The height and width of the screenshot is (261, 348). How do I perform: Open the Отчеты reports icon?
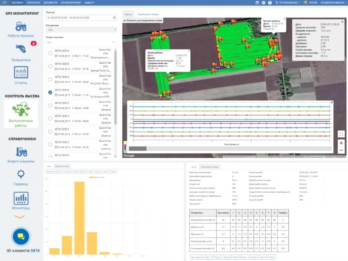point(21,72)
